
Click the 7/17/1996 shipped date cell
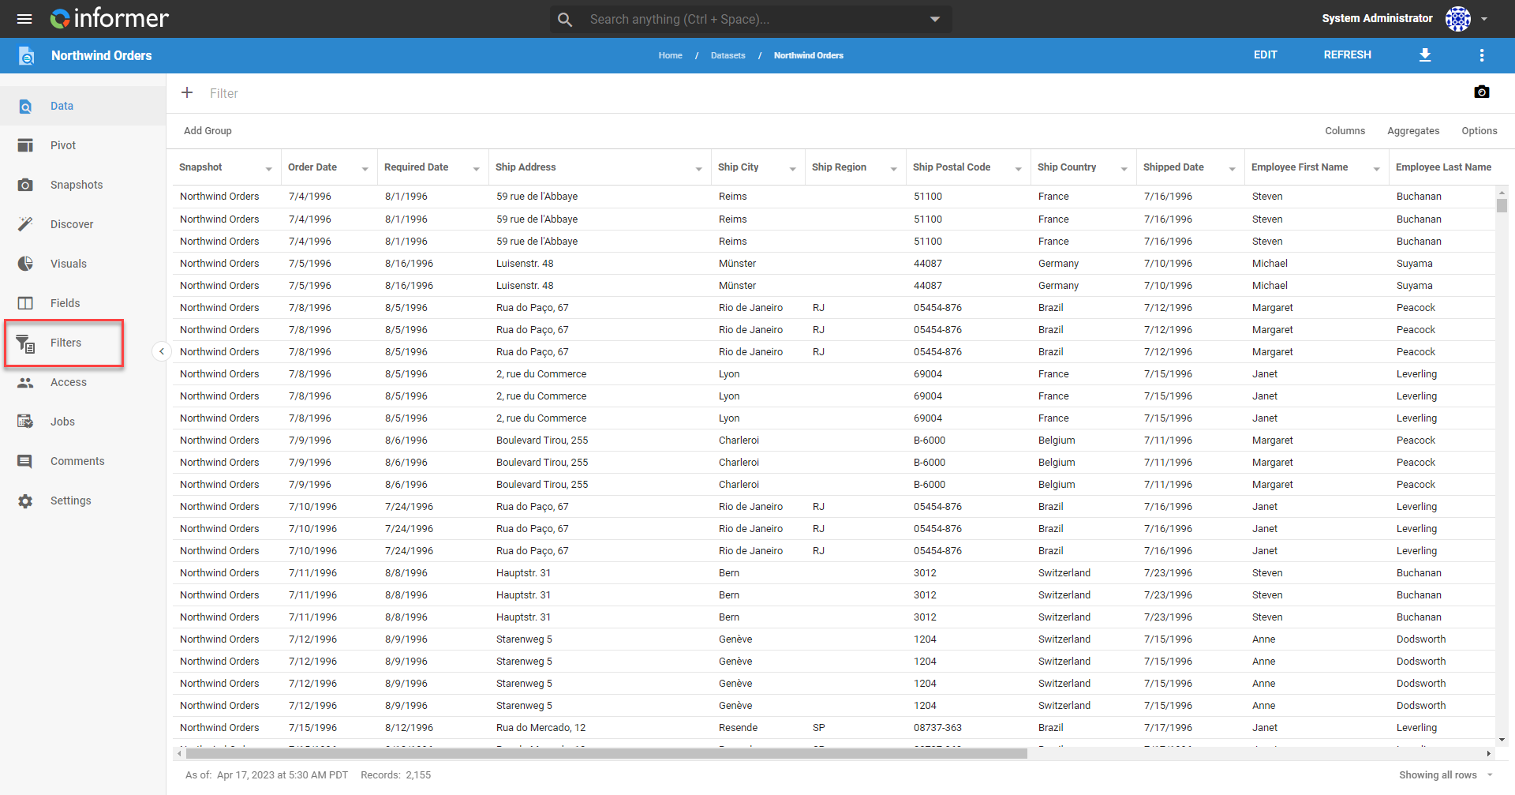pyautogui.click(x=1168, y=728)
